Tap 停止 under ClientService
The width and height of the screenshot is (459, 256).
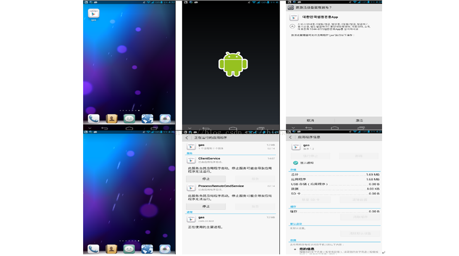[x=206, y=179]
